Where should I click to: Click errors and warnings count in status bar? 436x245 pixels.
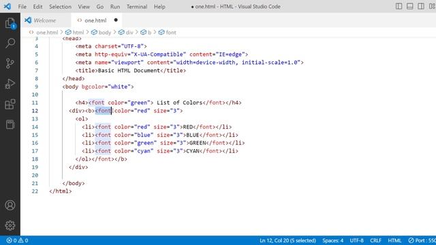click(x=17, y=240)
